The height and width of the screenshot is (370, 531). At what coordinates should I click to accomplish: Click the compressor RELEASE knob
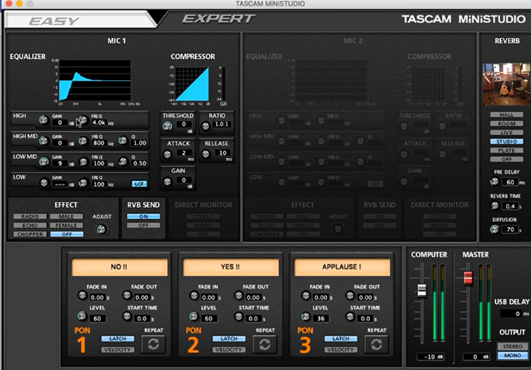206,154
